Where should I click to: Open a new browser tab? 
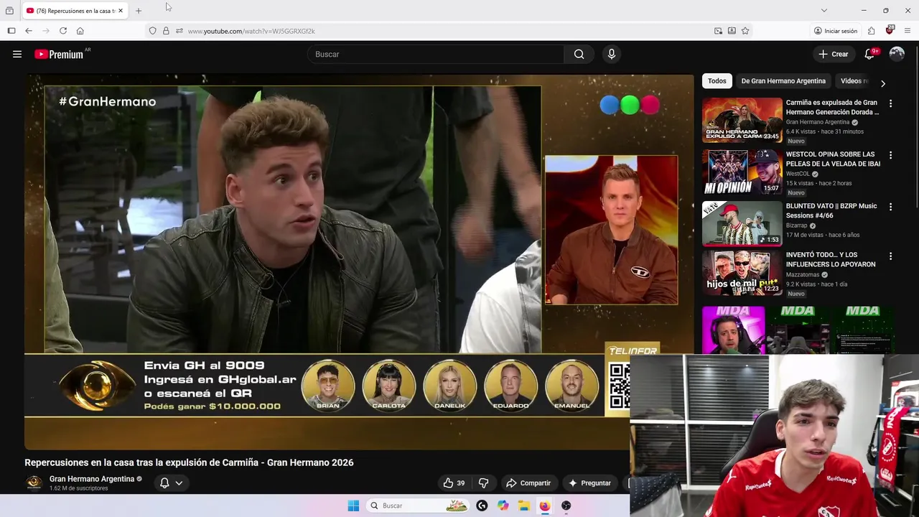[x=139, y=11]
